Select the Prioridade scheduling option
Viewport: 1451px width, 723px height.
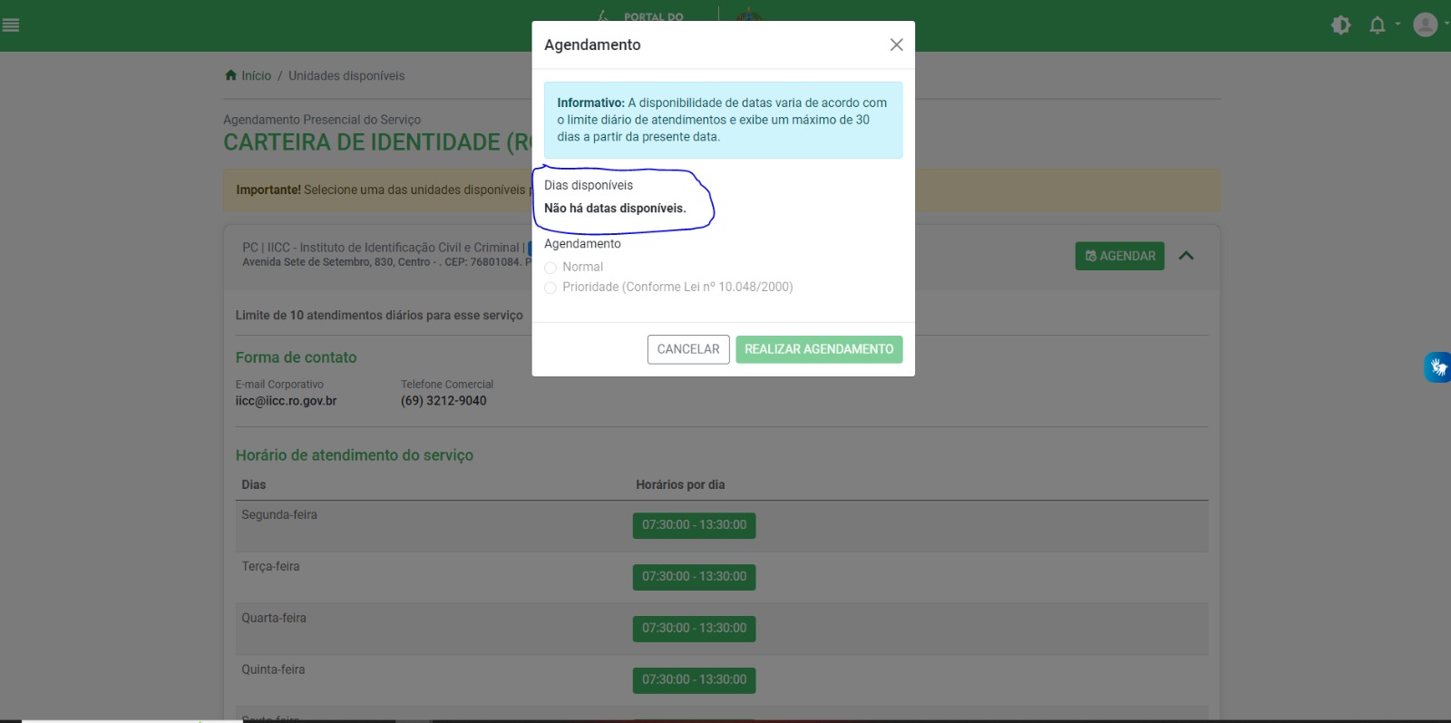550,288
